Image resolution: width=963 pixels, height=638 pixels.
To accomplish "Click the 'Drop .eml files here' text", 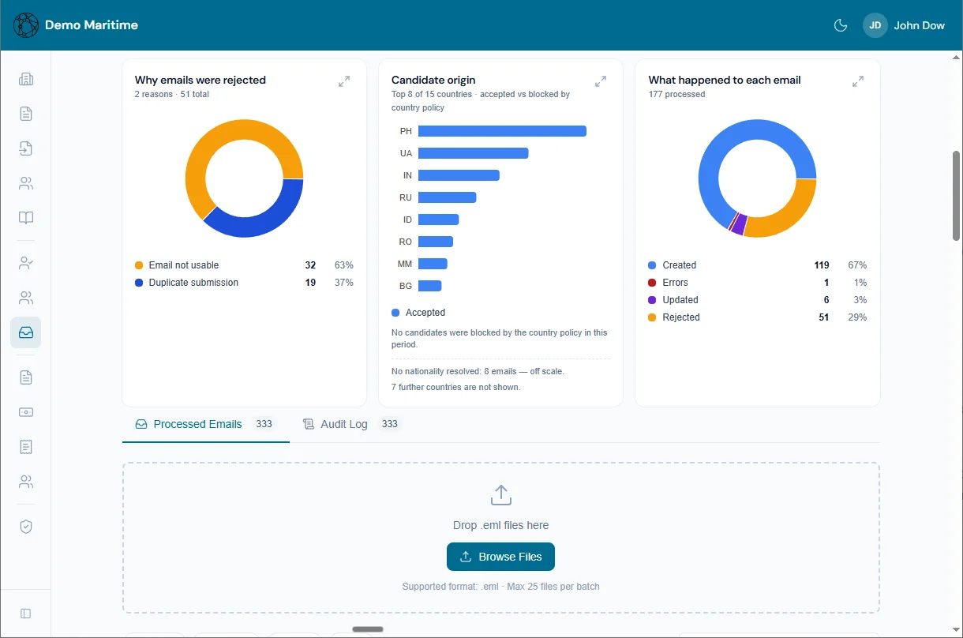I will coord(500,525).
